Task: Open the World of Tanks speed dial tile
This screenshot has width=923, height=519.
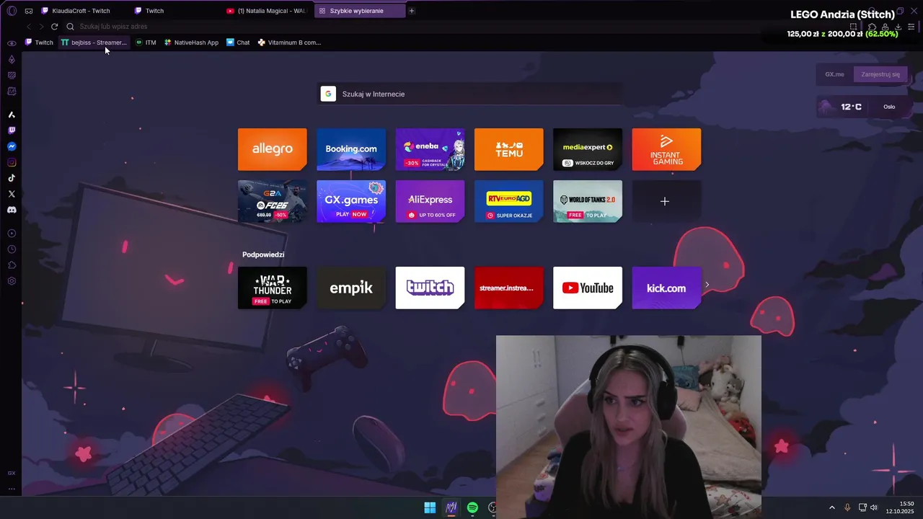Action: (588, 201)
